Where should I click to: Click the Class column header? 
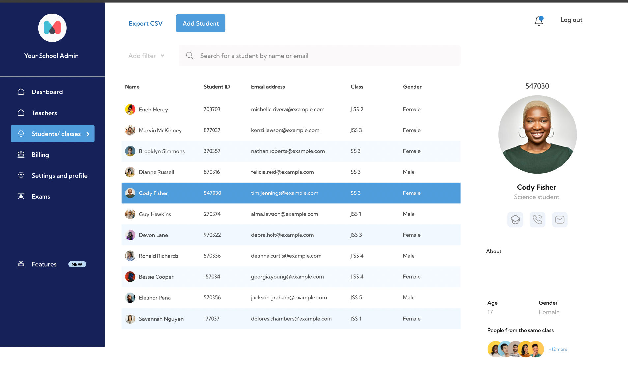point(357,87)
